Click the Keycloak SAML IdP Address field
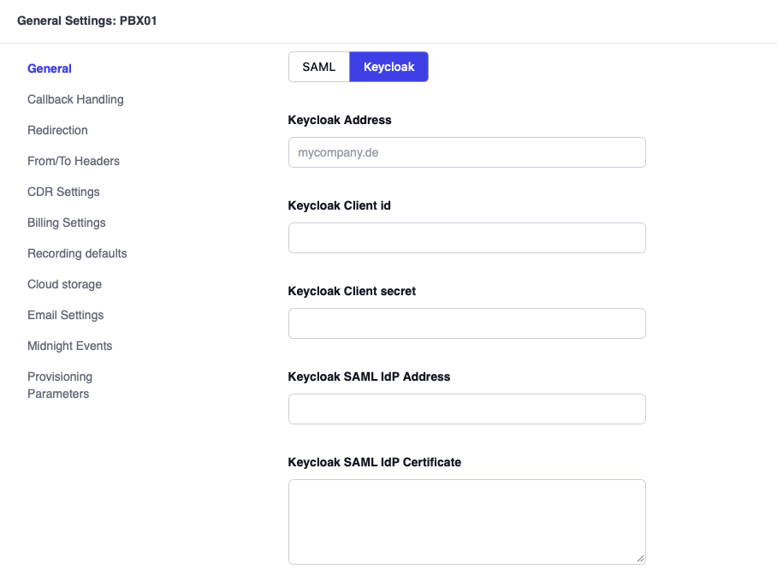The height and width of the screenshot is (581, 777). [466, 409]
